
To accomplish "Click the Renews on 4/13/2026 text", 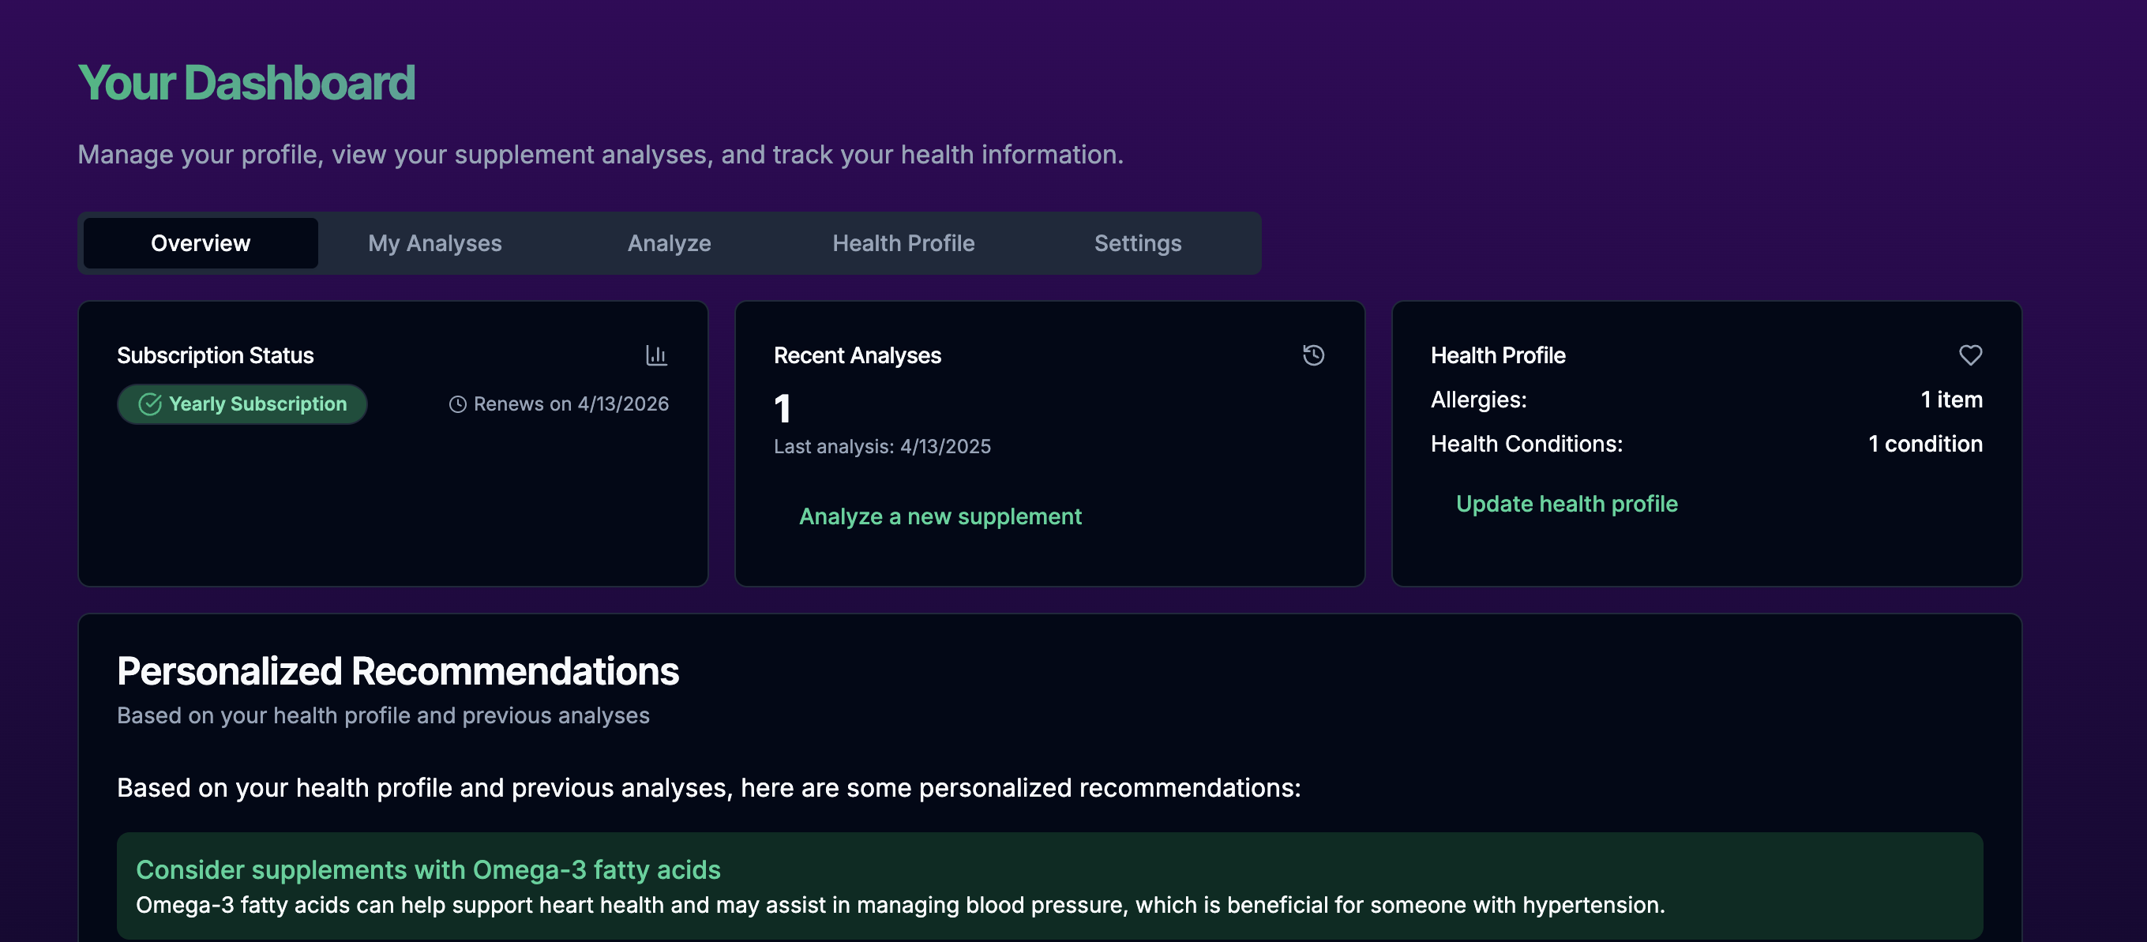I will click(571, 404).
